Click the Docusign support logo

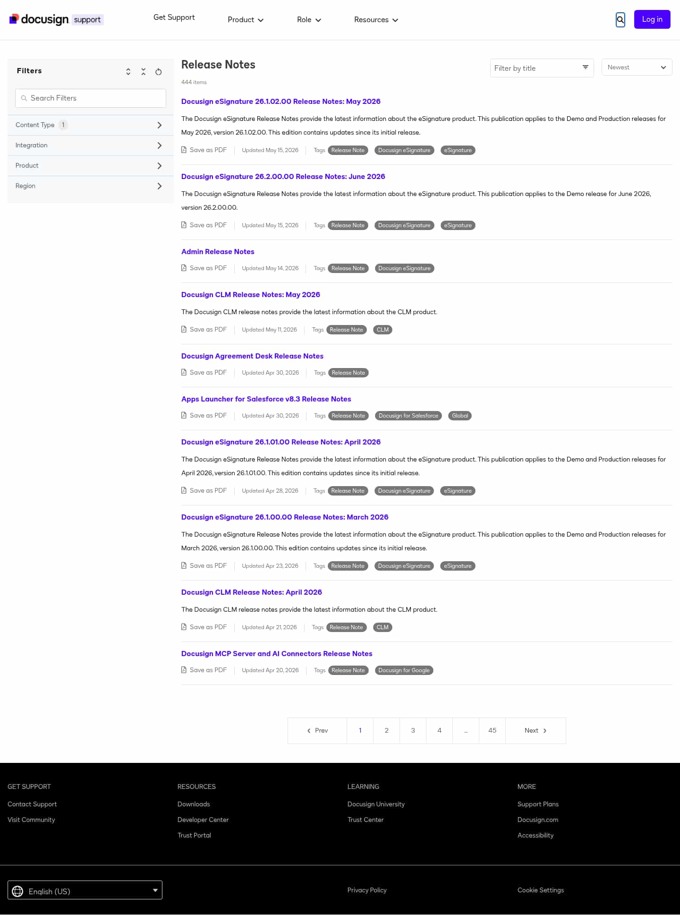(56, 19)
